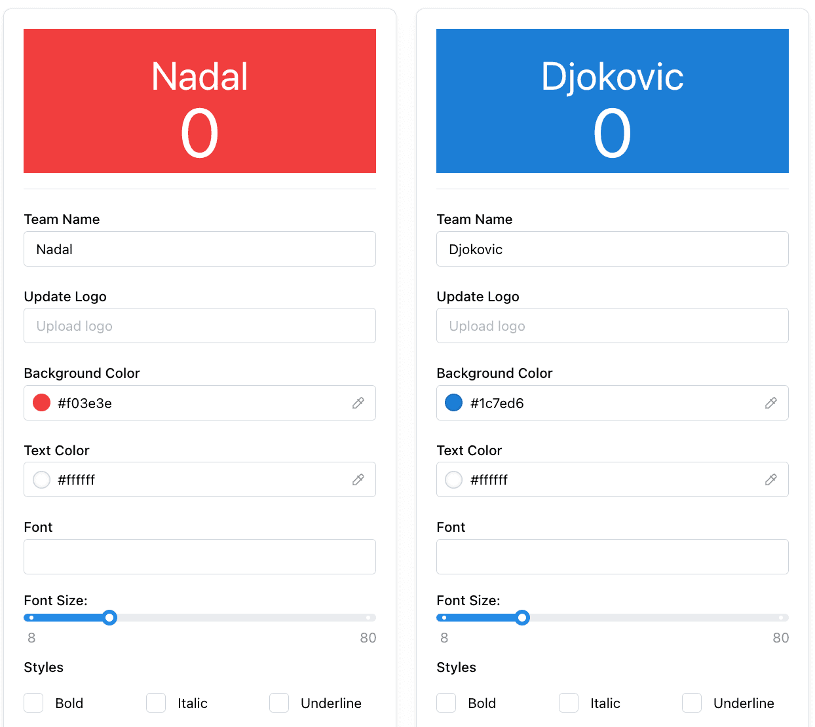This screenshot has height=727, width=815.
Task: Click the blue circle swatch beside #1c7ed6
Action: pos(454,402)
